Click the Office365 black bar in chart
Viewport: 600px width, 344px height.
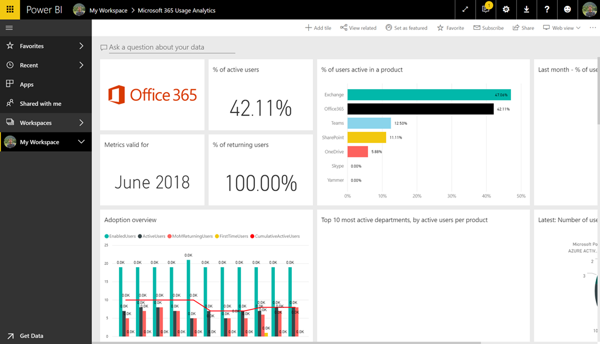point(421,108)
